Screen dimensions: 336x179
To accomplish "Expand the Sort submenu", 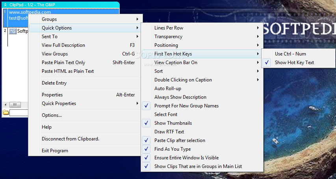I will click(x=202, y=71).
